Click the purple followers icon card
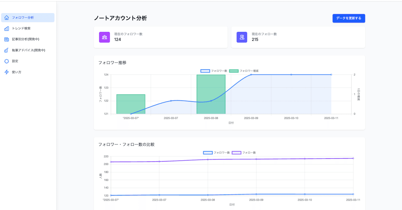Image resolution: width=402 pixels, height=210 pixels. [x=105, y=37]
